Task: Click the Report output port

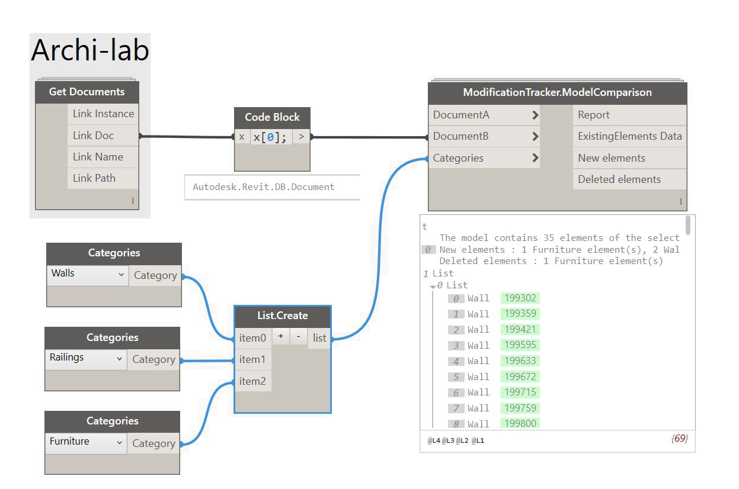Action: click(x=629, y=115)
